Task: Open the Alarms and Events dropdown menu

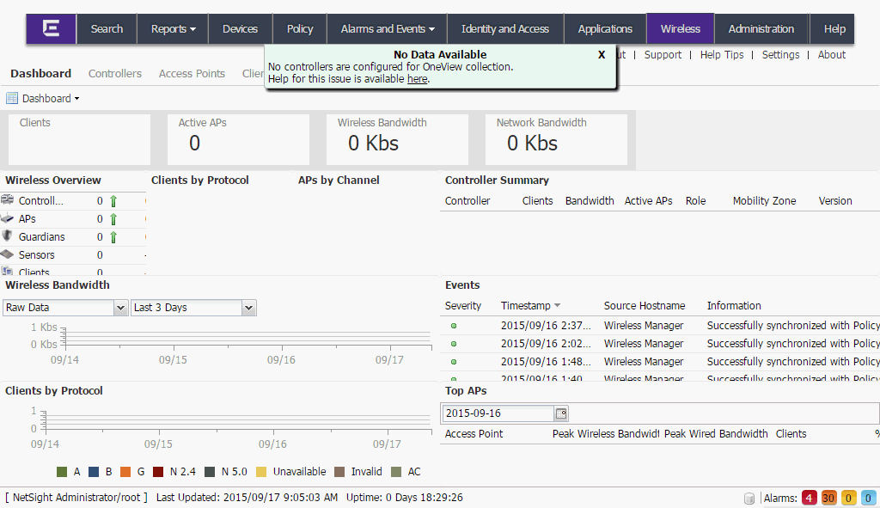Action: pyautogui.click(x=388, y=28)
